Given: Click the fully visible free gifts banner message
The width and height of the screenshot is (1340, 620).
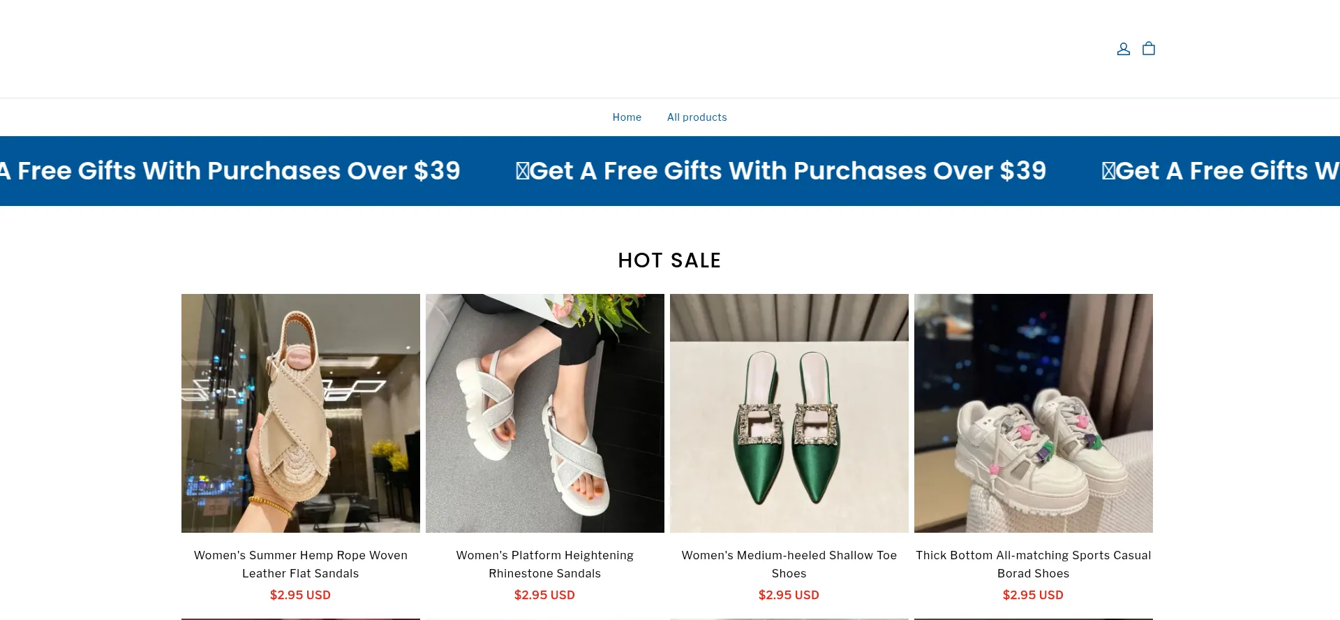Looking at the screenshot, I should [781, 171].
